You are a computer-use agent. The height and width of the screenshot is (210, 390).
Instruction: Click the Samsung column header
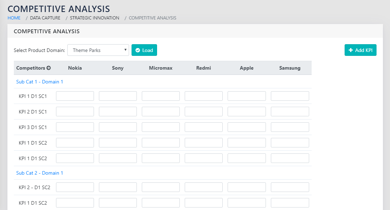[x=290, y=68]
